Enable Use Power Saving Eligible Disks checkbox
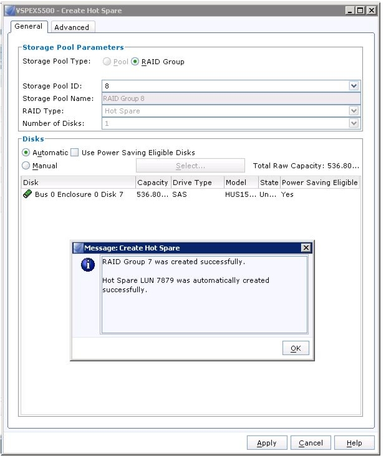Screen dimensions: 386x456 75,153
